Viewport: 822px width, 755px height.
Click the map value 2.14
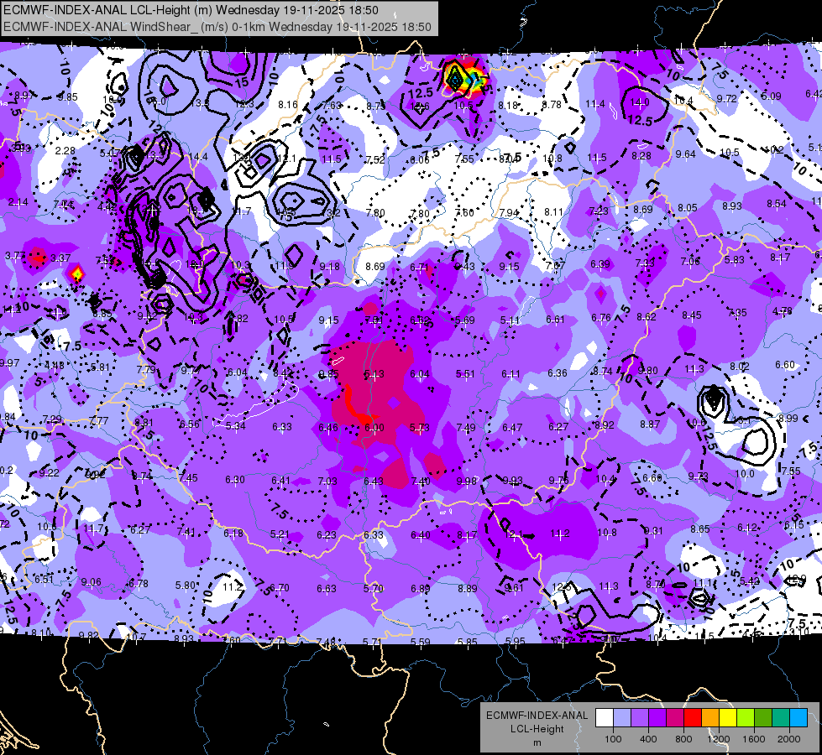tap(18, 201)
